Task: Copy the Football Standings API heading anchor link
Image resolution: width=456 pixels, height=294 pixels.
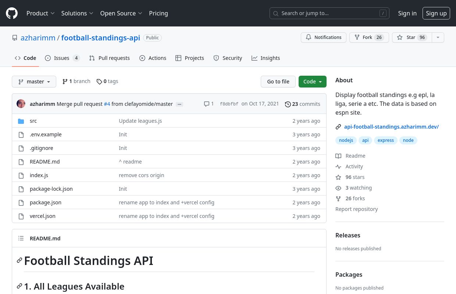Action: pyautogui.click(x=19, y=261)
